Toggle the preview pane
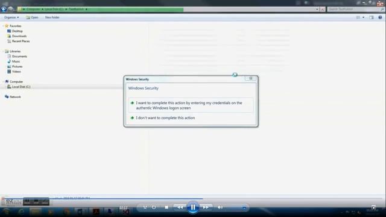This screenshot has height=217, width=386. (372, 17)
